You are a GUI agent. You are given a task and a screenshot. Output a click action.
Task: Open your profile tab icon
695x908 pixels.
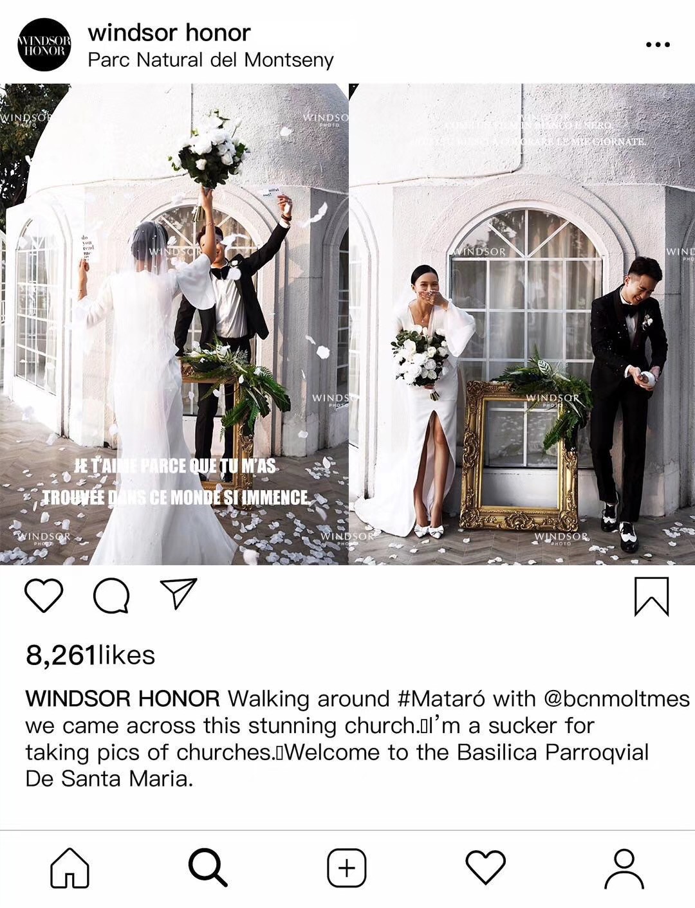coord(624,868)
